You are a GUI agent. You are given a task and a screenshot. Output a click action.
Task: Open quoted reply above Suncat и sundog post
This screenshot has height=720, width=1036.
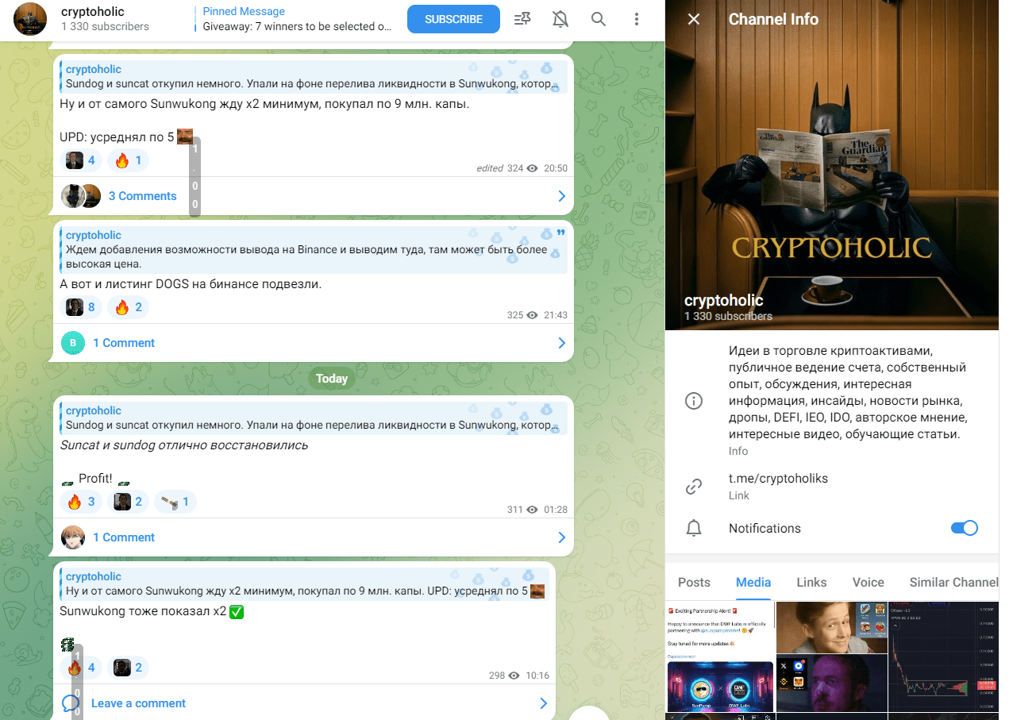click(x=314, y=418)
